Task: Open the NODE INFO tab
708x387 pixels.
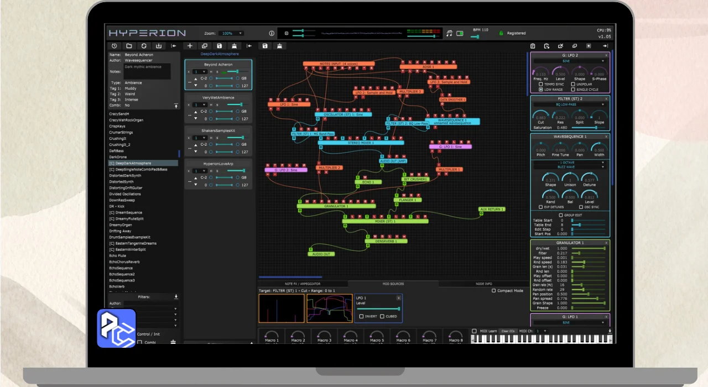Action: pos(483,284)
